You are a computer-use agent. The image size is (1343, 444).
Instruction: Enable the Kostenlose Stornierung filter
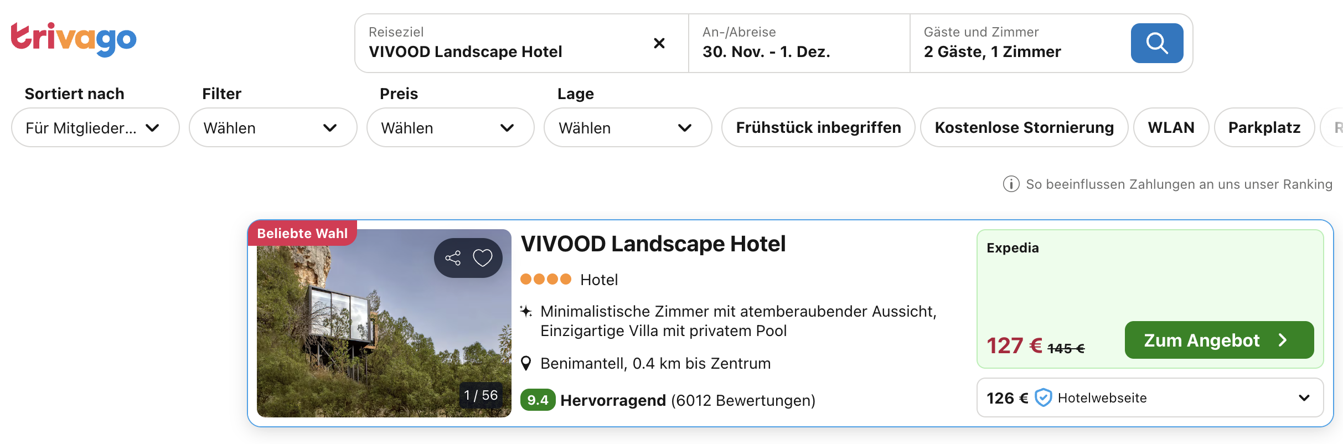(1024, 128)
